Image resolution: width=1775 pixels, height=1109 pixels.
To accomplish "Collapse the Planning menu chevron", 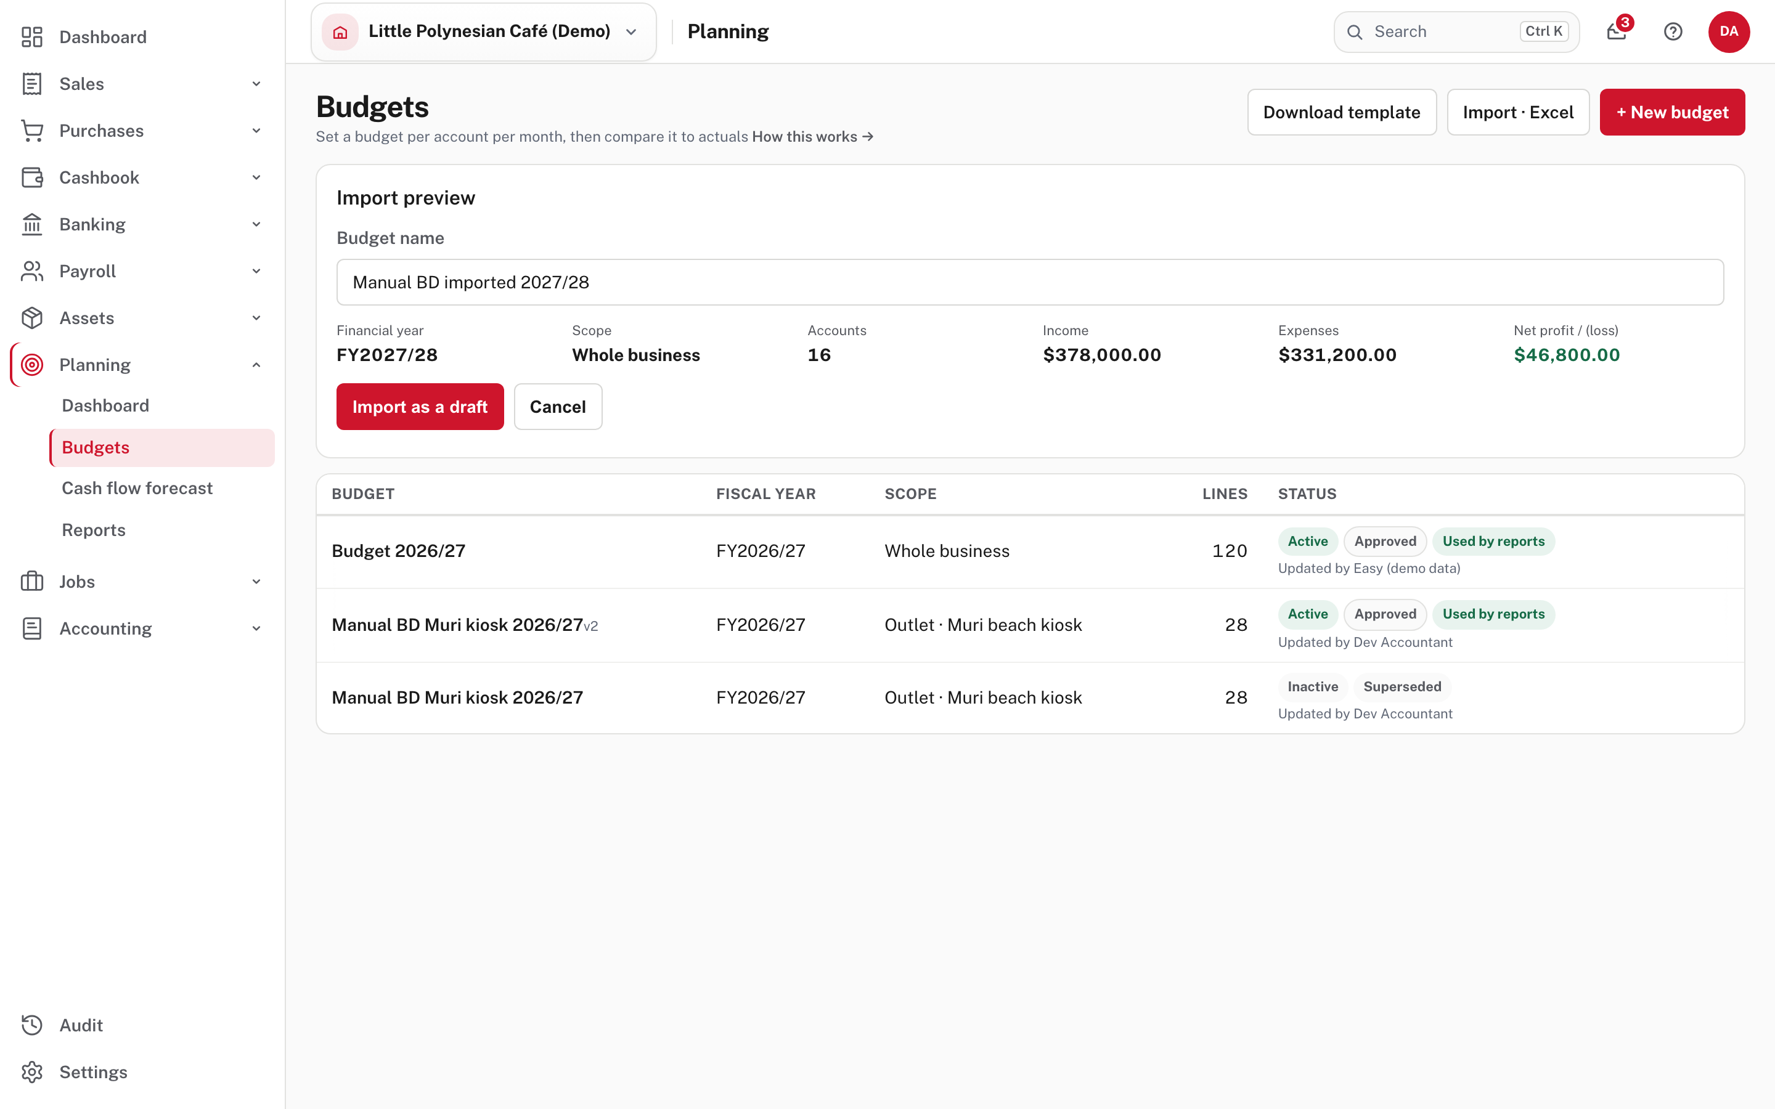I will [x=257, y=365].
